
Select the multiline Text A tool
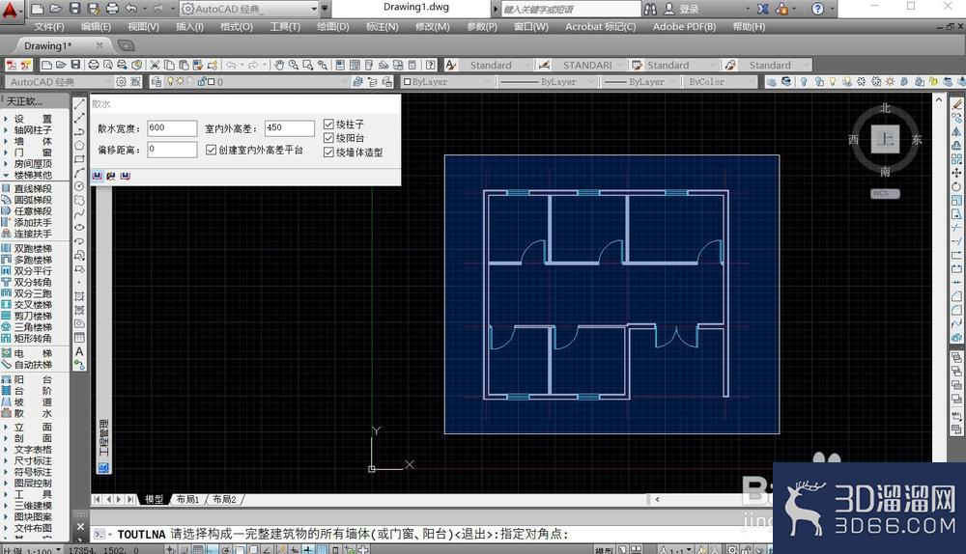click(79, 351)
